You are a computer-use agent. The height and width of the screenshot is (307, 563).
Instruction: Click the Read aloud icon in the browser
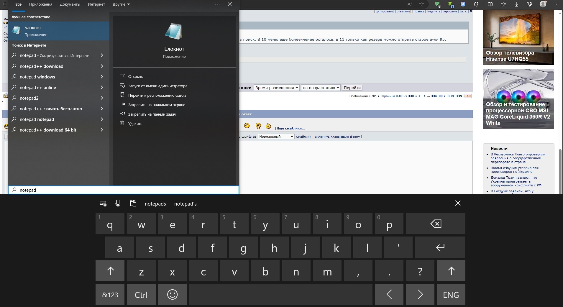click(x=410, y=4)
